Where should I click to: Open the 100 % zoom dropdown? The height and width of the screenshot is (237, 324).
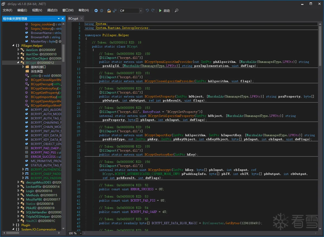tap(80, 233)
